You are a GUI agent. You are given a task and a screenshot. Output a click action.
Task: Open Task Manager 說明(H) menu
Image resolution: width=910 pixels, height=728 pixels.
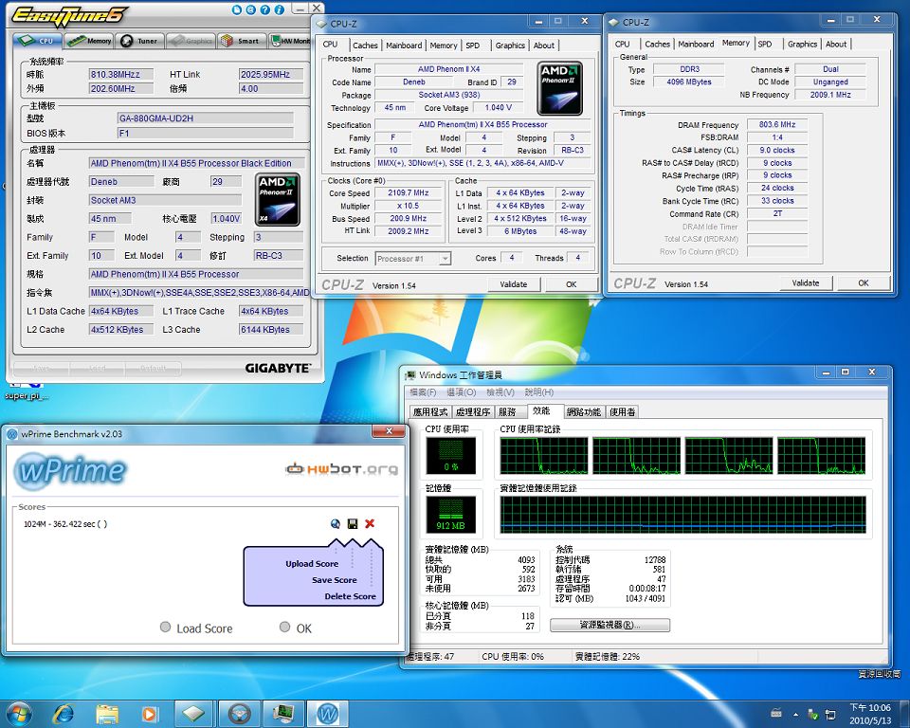(539, 392)
